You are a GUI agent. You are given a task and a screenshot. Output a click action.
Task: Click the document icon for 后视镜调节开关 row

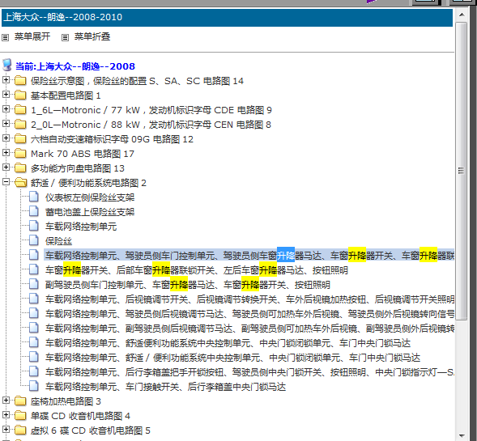coord(34,299)
